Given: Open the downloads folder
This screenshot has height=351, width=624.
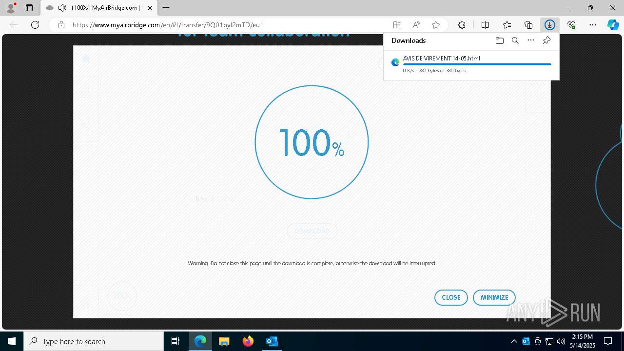Looking at the screenshot, I should (x=499, y=40).
